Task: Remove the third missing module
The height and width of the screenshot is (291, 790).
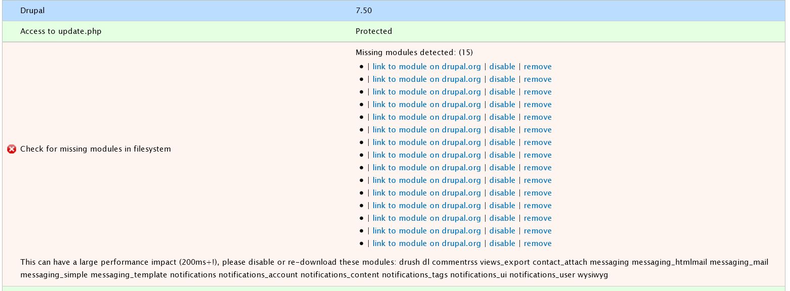Action: click(x=538, y=91)
